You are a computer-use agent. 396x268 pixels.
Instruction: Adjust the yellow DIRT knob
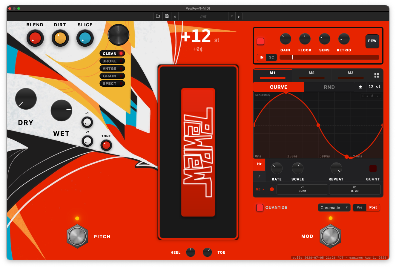[x=60, y=39]
